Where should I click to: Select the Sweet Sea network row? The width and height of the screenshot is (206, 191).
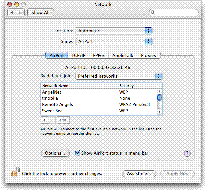(x=99, y=111)
